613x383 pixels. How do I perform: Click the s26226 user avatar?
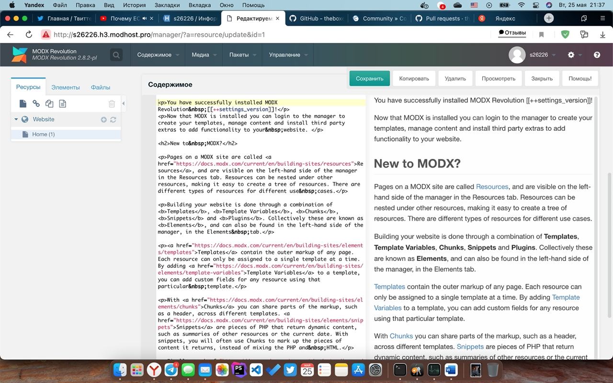click(x=517, y=55)
